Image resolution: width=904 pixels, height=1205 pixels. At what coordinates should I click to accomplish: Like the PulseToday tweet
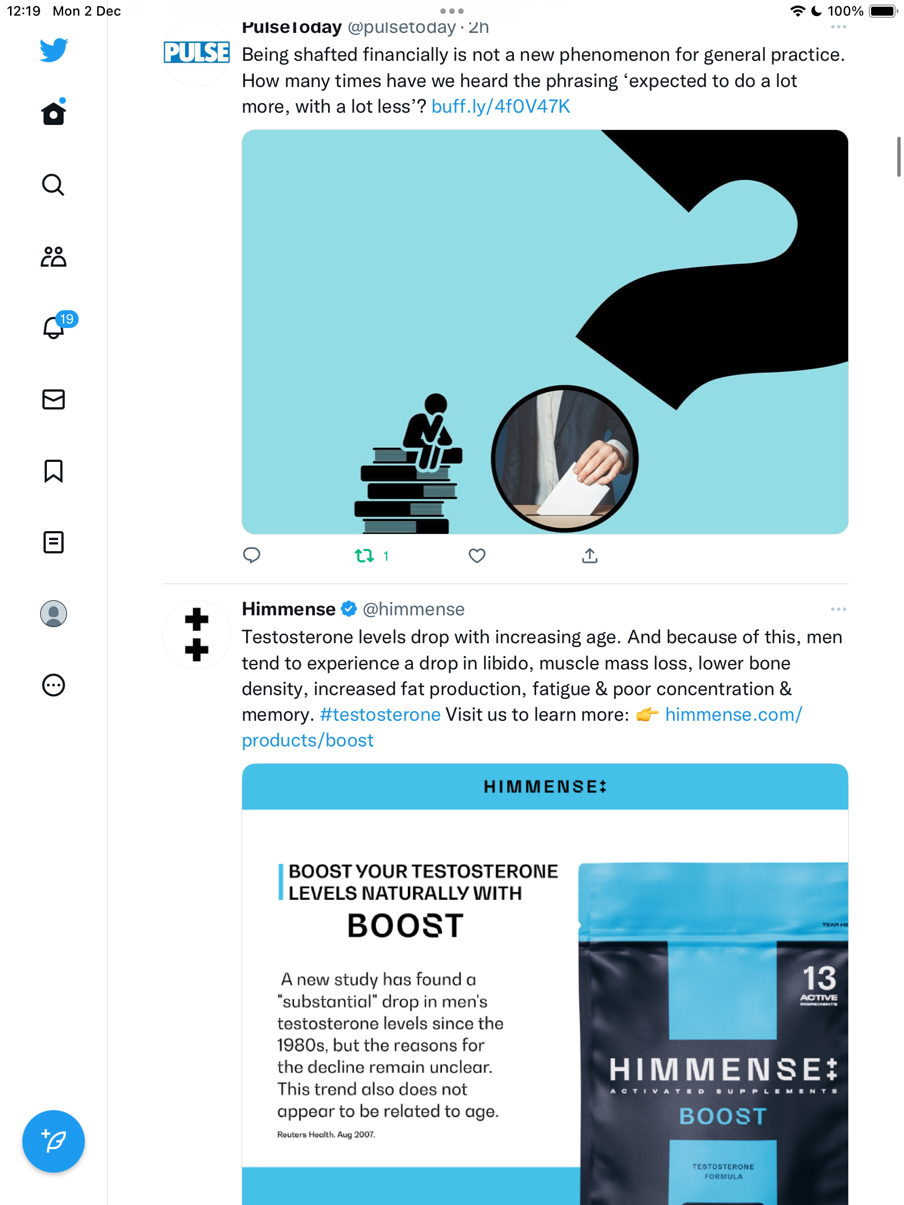[x=477, y=556]
